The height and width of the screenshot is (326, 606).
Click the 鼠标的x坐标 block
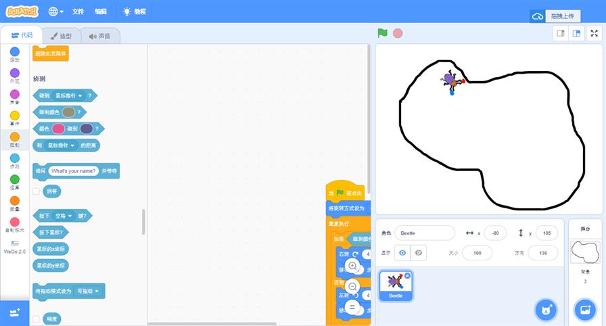coord(51,249)
